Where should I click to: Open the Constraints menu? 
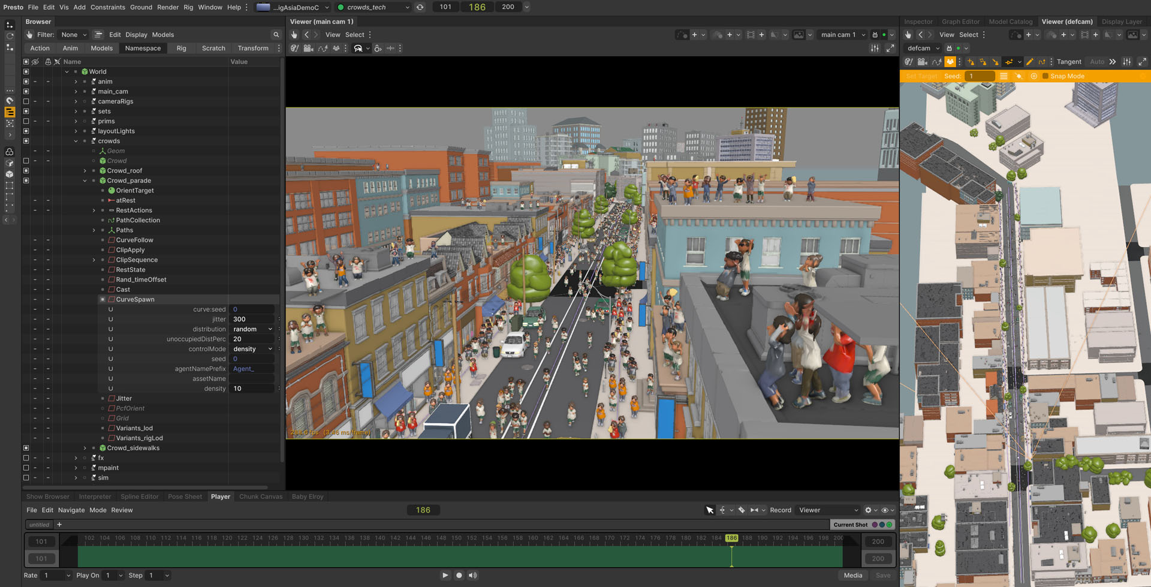coord(108,7)
